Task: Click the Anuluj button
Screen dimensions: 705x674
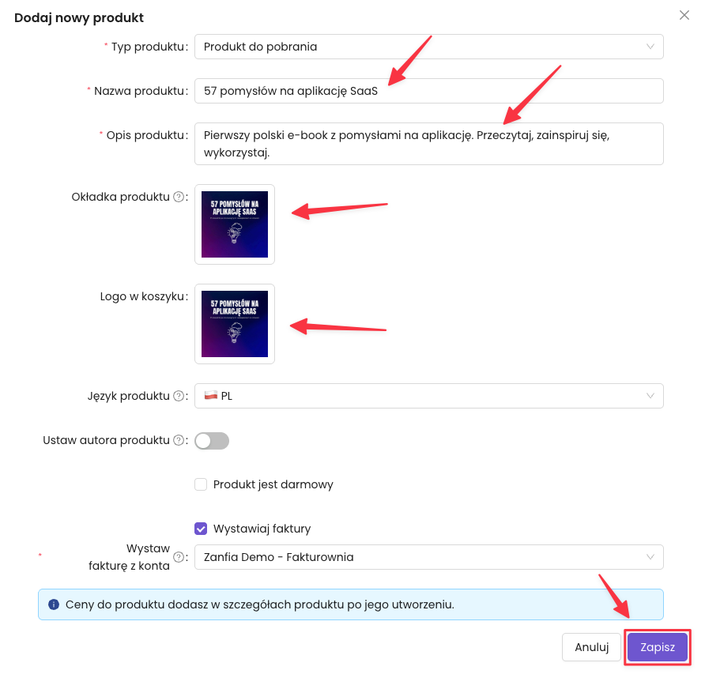Action: 591,647
